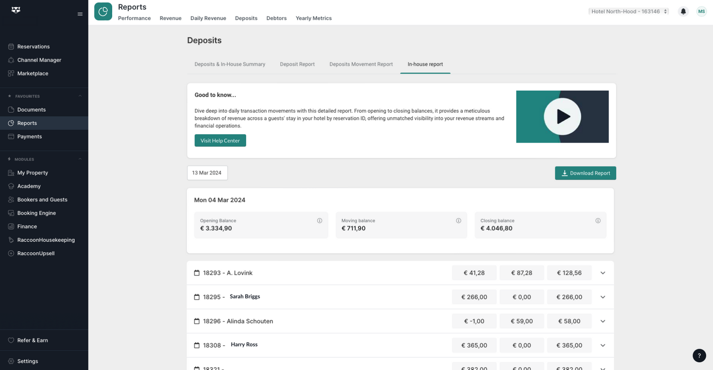Click the notification bell icon

pos(684,11)
